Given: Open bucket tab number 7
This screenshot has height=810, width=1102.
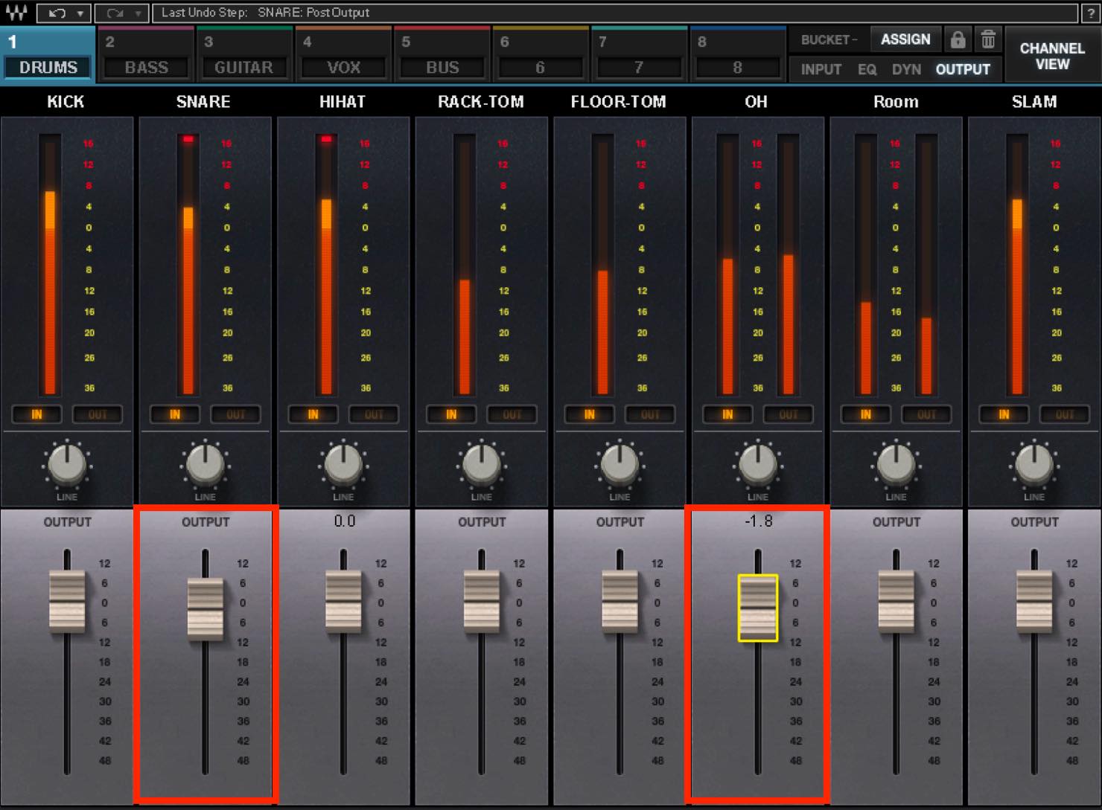Looking at the screenshot, I should 639,56.
